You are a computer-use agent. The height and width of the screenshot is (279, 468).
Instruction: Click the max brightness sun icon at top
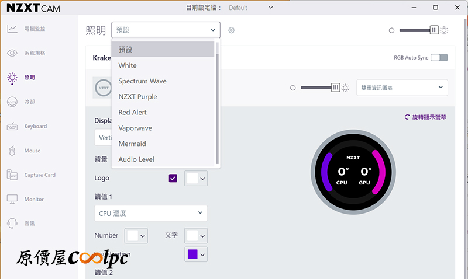click(x=444, y=30)
